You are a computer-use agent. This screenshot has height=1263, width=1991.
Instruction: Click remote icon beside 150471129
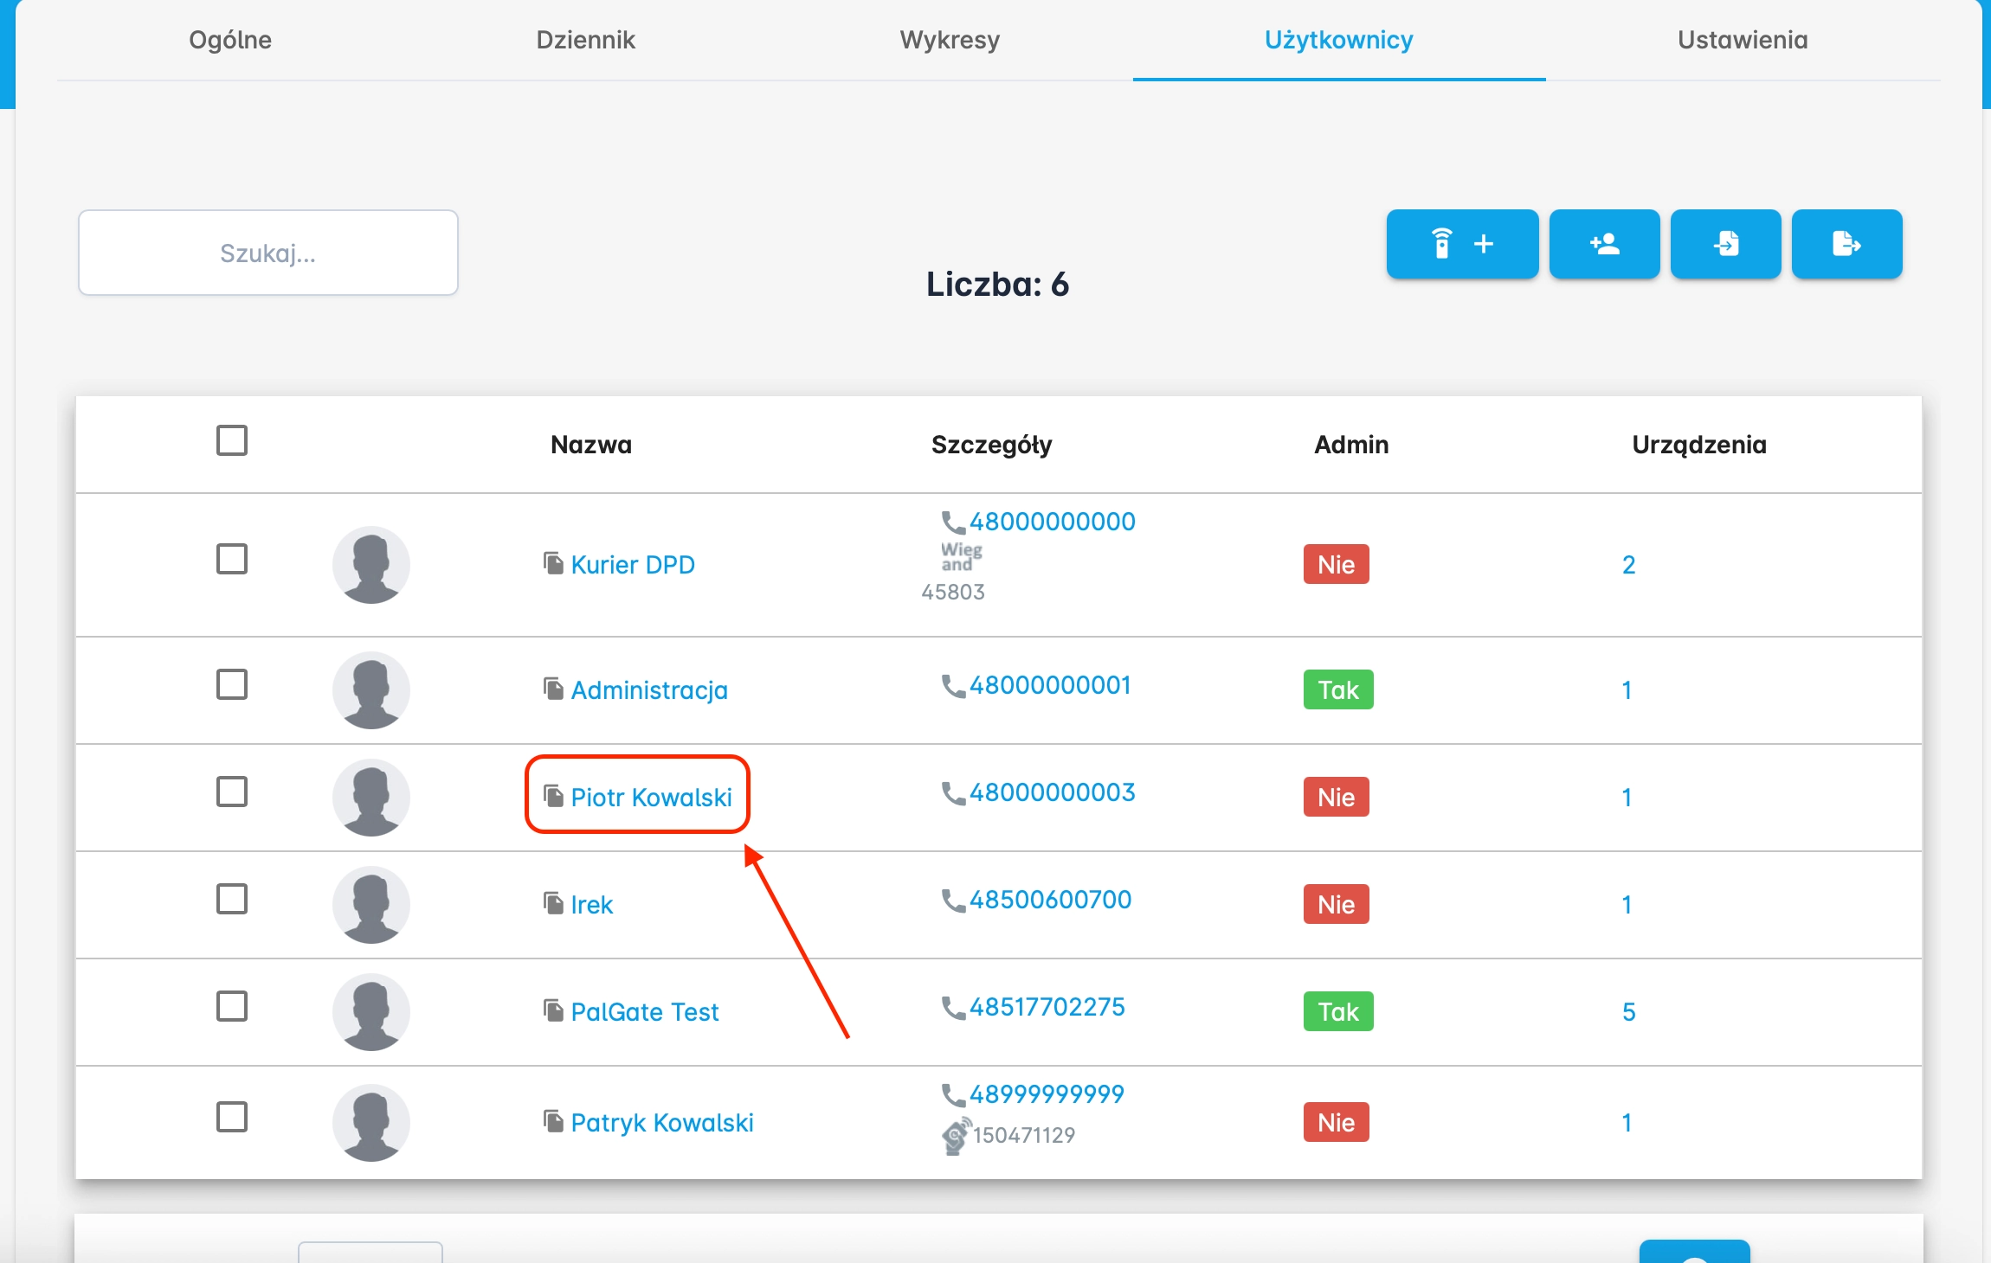955,1136
